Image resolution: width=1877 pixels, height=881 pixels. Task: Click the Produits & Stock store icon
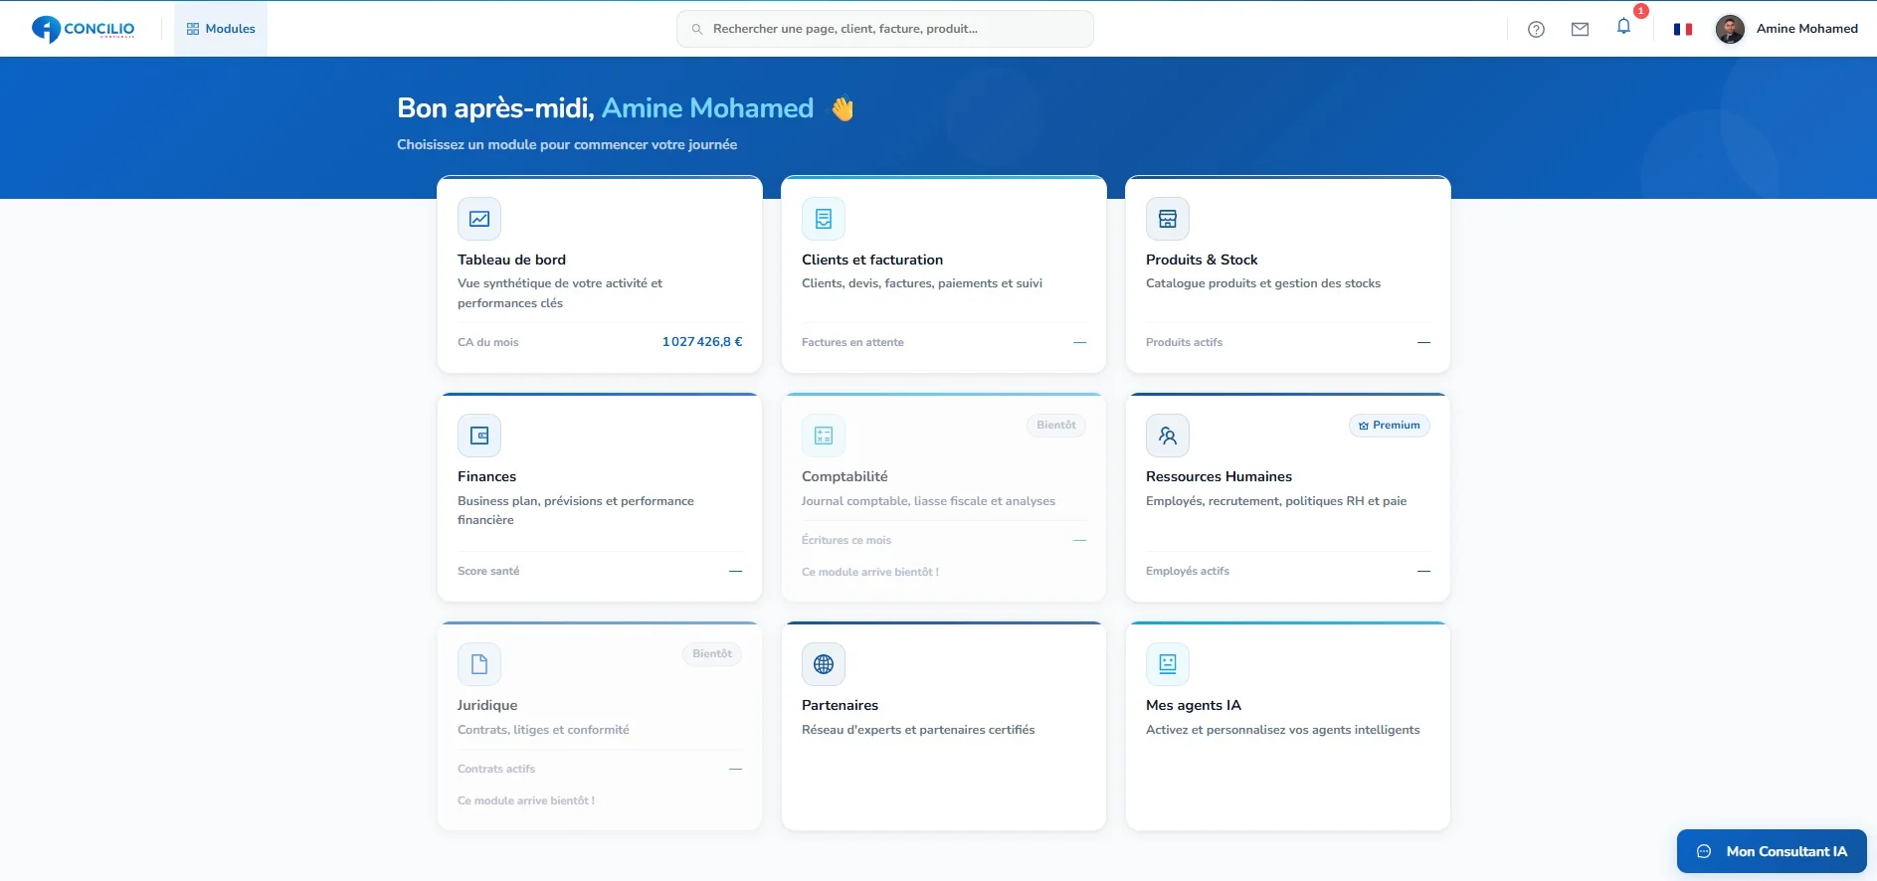[1168, 219]
